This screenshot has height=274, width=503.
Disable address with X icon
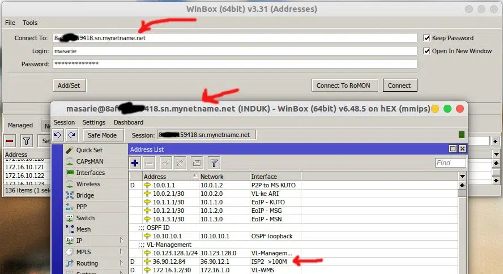(180, 163)
